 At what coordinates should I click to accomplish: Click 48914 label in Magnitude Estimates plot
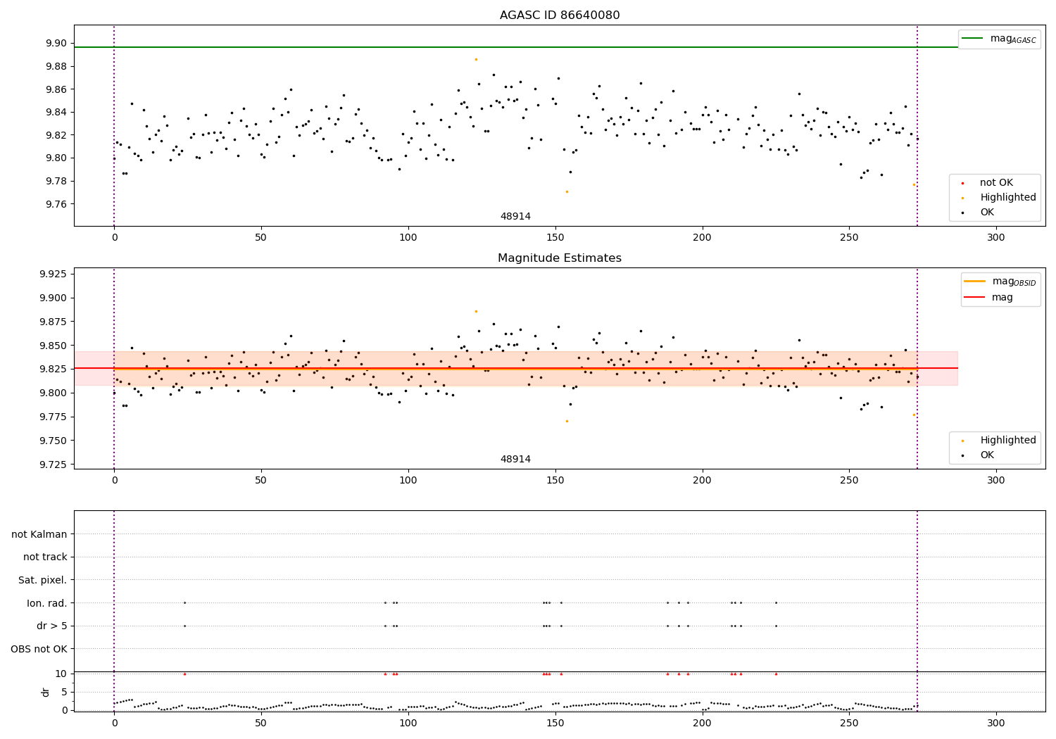coord(515,460)
